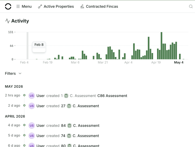The image size is (195, 147).
Task: Click the APRIL 2026 section heading
Action: (x=15, y=116)
